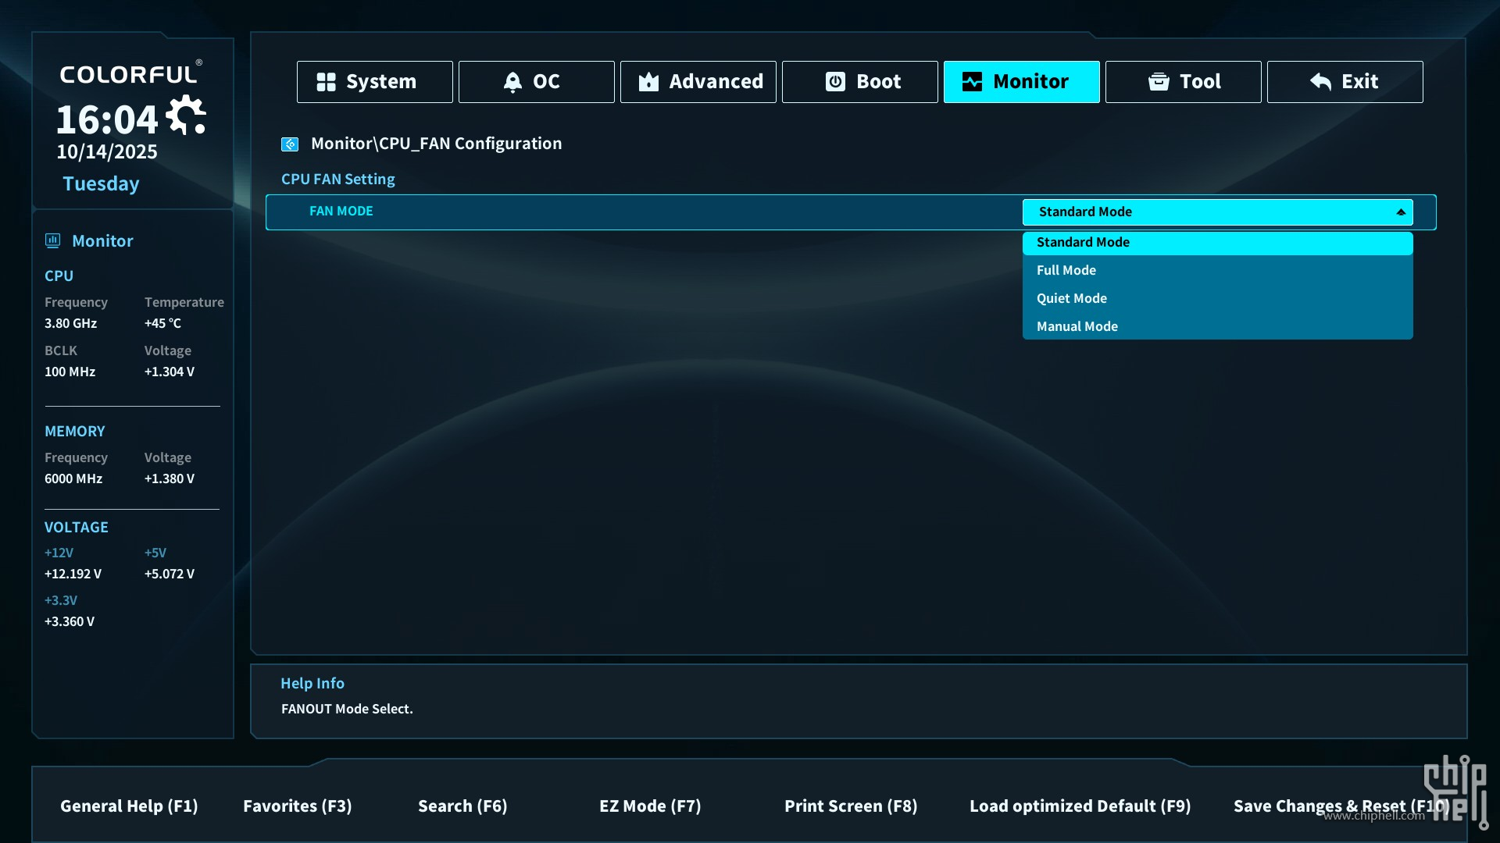The width and height of the screenshot is (1500, 843).
Task: Click the Monitor panel icon in sidebar
Action: [x=53, y=240]
